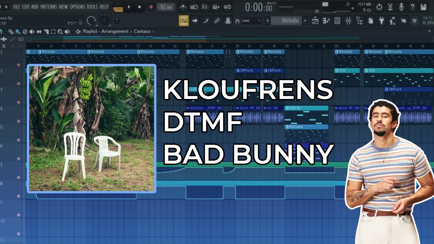Select the playlist Draw pencil tool
Viewport: 434px width, 244px height.
pyautogui.click(x=11, y=32)
